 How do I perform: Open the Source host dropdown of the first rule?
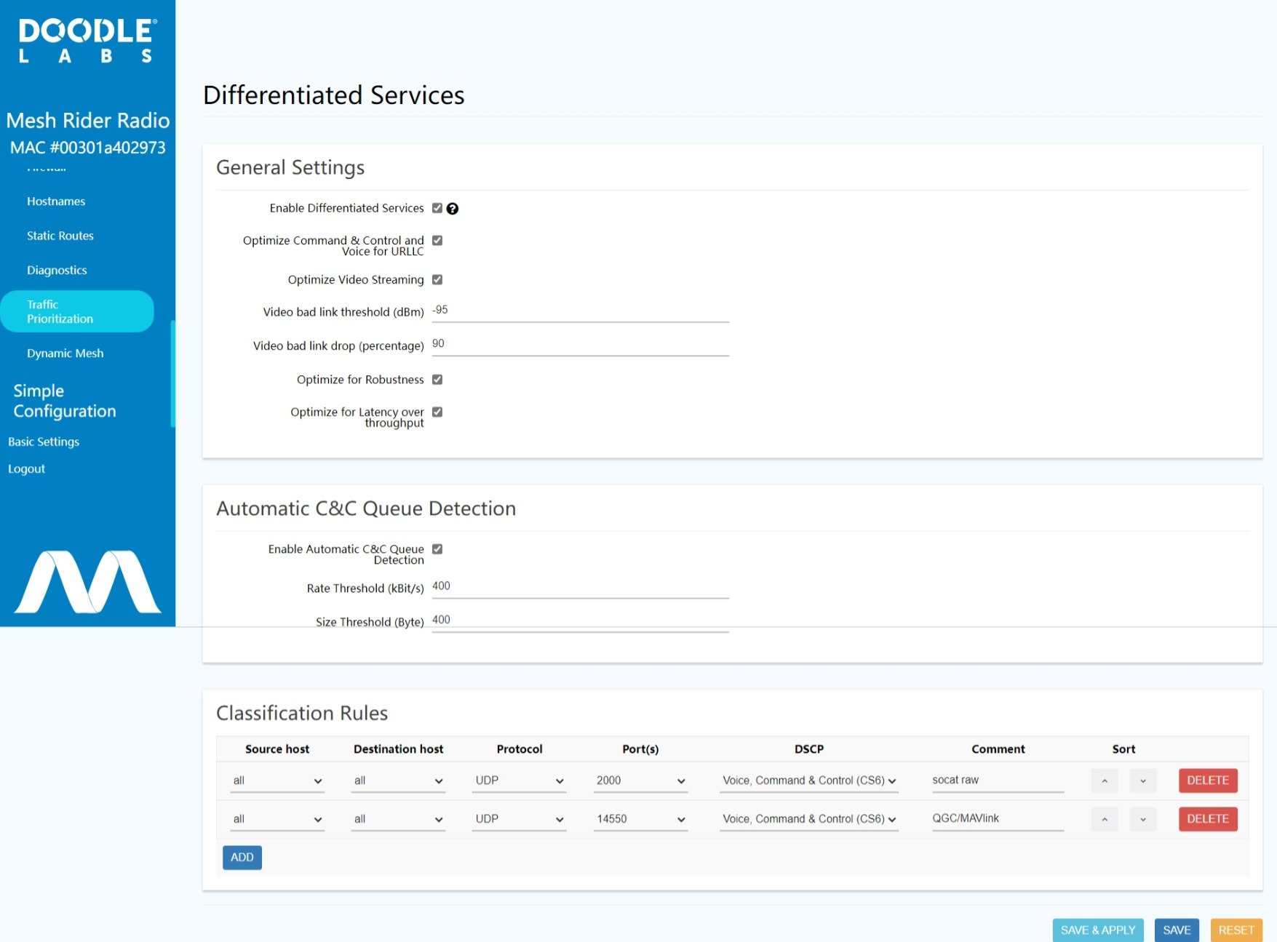277,781
